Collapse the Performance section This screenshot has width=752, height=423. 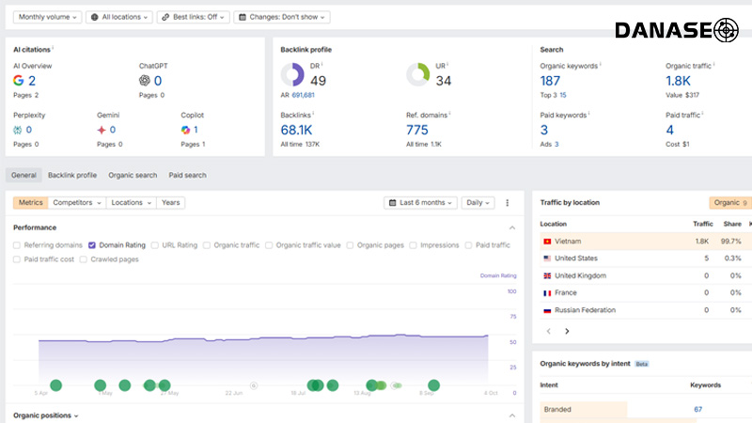(x=511, y=227)
